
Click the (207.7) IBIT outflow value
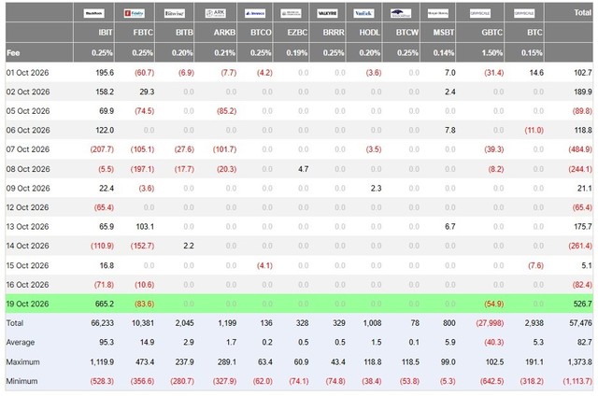[102, 149]
